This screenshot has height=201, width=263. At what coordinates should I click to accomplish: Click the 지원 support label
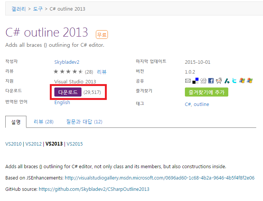pos(9,81)
